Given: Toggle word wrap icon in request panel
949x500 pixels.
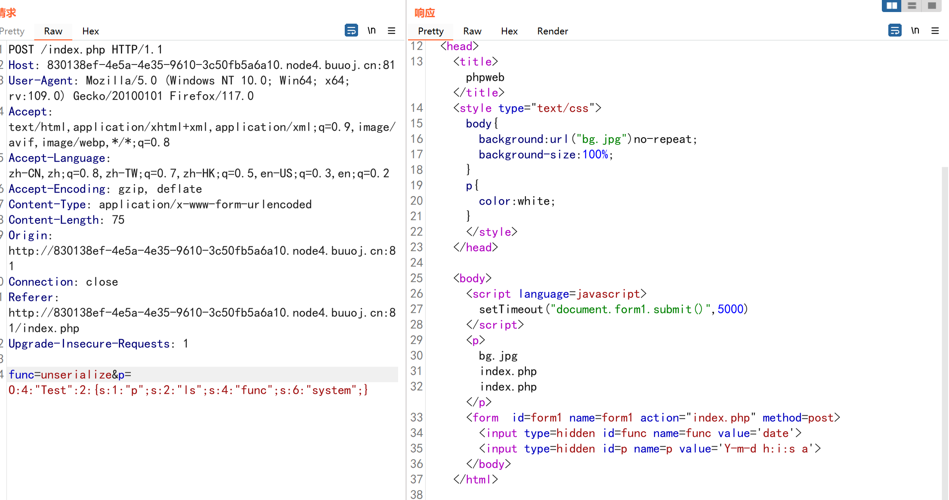Looking at the screenshot, I should tap(351, 31).
